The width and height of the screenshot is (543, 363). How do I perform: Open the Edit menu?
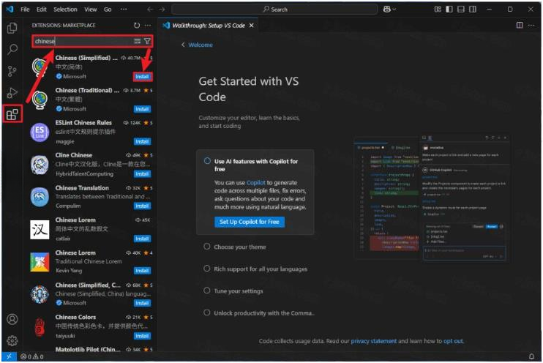42,10
